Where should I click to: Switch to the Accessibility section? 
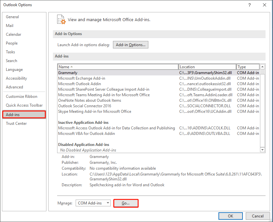pos(16,78)
